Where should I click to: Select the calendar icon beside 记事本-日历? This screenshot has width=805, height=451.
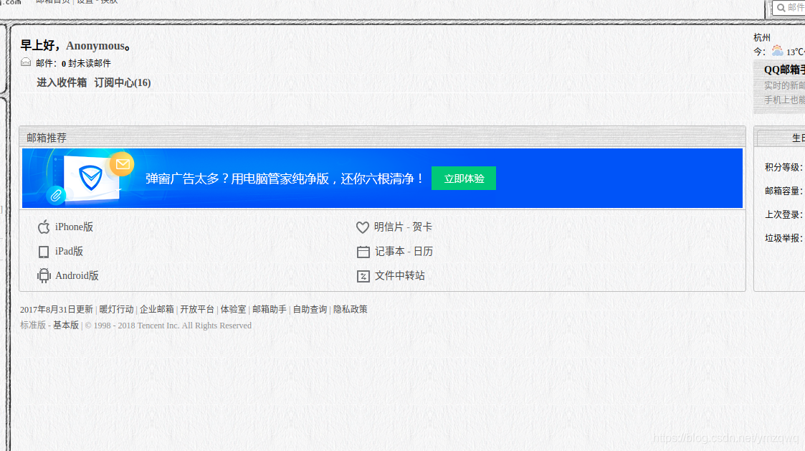[363, 251]
